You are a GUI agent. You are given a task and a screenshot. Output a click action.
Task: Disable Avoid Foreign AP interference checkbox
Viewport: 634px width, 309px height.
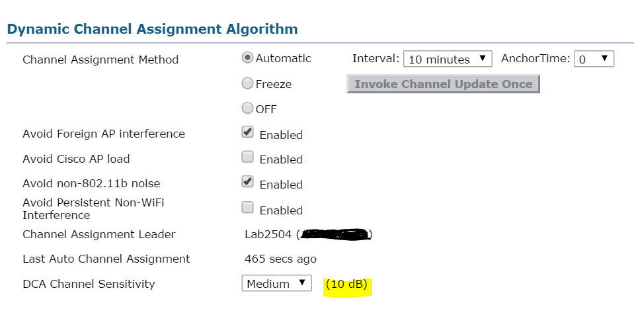coord(248,132)
